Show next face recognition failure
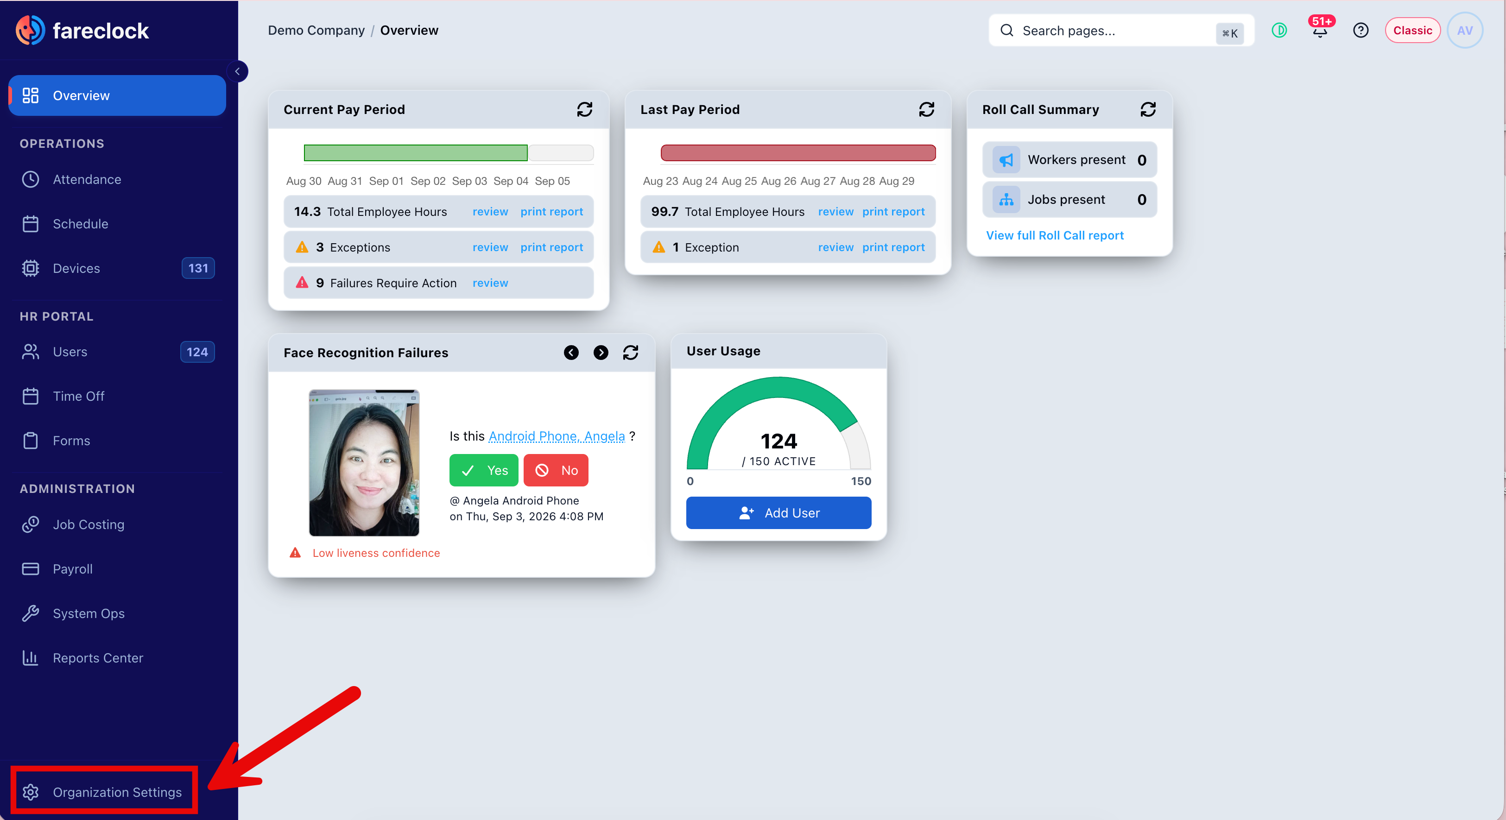Image resolution: width=1506 pixels, height=820 pixels. (x=601, y=353)
